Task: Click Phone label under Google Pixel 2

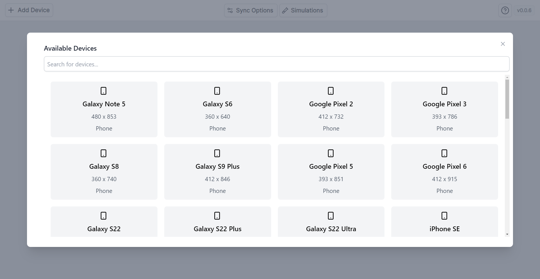Action: click(x=331, y=129)
